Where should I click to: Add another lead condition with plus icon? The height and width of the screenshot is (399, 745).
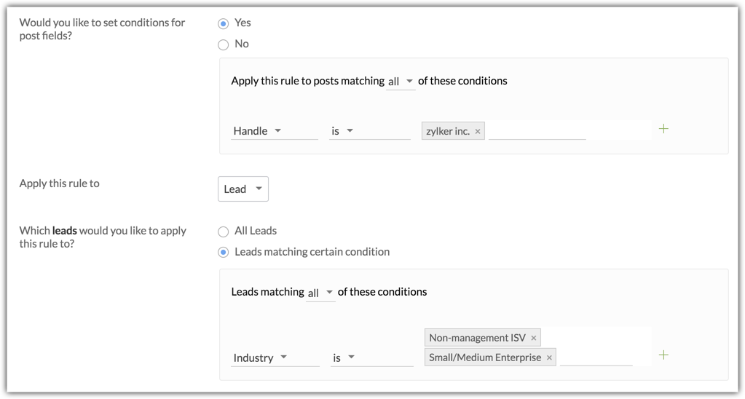(x=663, y=355)
